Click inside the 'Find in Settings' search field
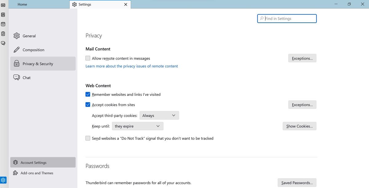This screenshot has width=369, height=188. click(287, 18)
